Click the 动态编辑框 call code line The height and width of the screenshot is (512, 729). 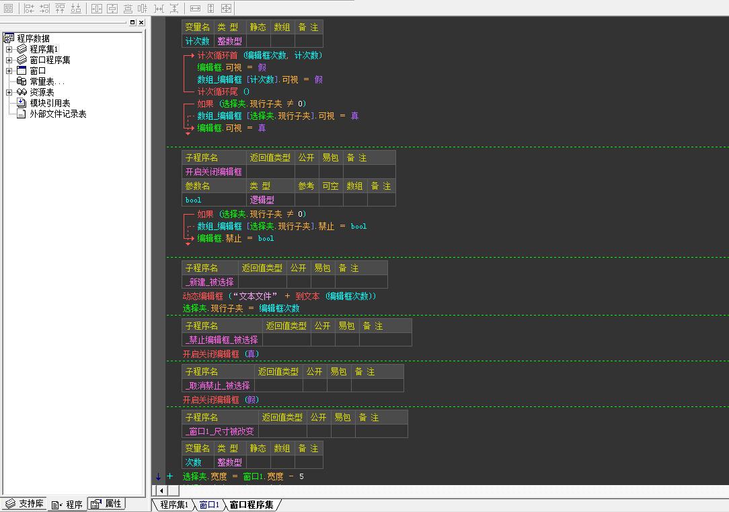[279, 296]
